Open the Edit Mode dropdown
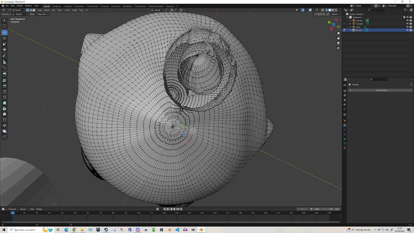 click(16, 10)
